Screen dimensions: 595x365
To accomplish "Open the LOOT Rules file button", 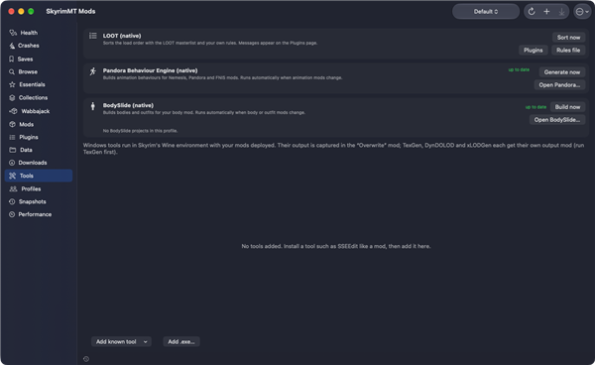I will [x=568, y=50].
